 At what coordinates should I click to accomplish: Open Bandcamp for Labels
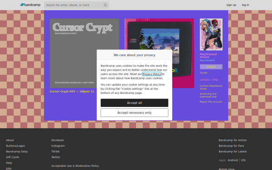(x=233, y=151)
